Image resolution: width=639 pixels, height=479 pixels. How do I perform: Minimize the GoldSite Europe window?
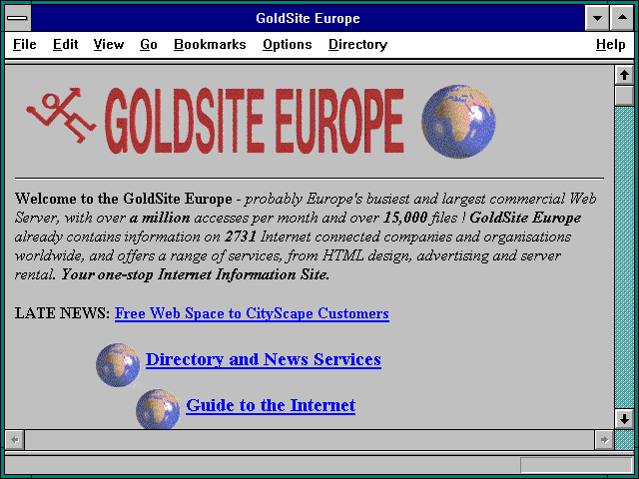click(x=597, y=18)
